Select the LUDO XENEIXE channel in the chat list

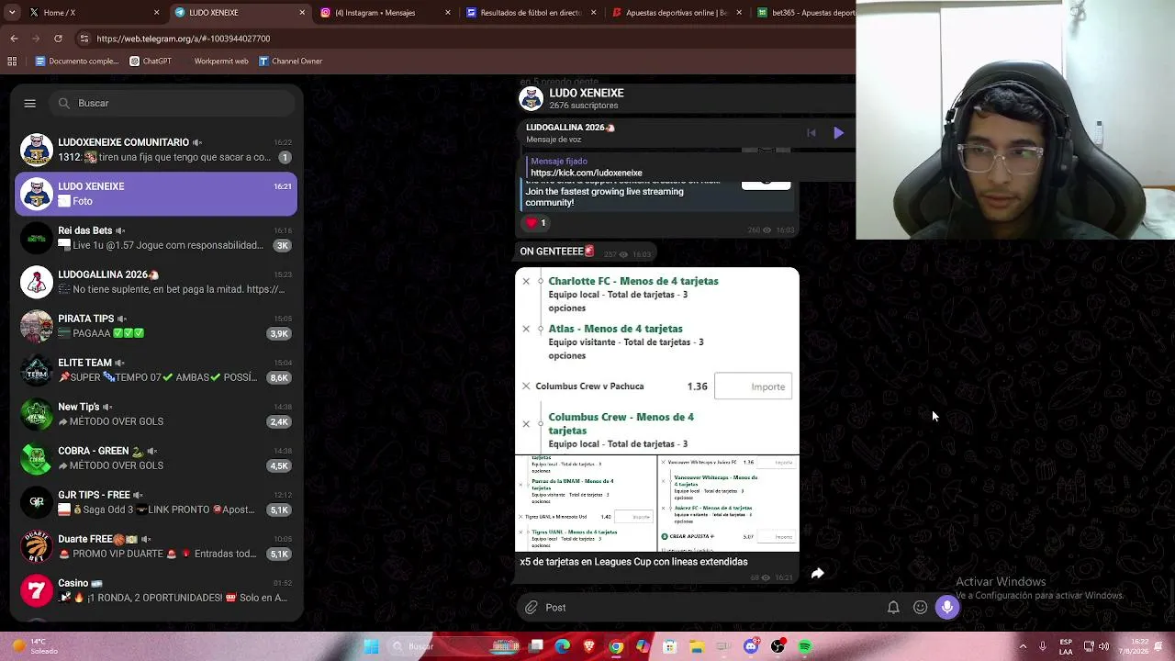[156, 194]
